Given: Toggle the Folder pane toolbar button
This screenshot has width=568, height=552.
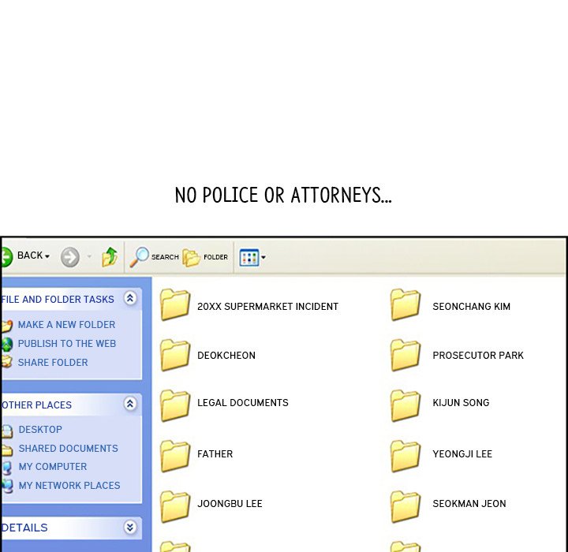Looking at the screenshot, I should (205, 257).
